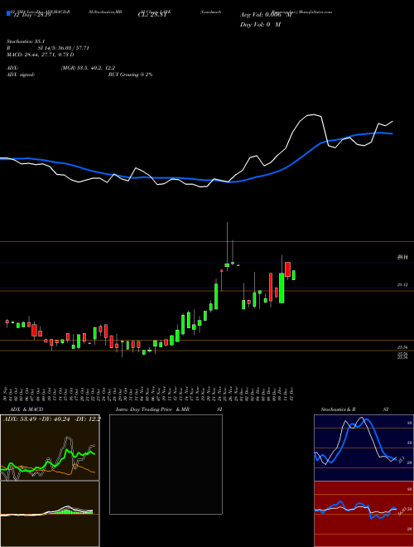The width and height of the screenshot is (414, 547).
Task: Click the 'ADX signal:' label
Action: click(21, 75)
